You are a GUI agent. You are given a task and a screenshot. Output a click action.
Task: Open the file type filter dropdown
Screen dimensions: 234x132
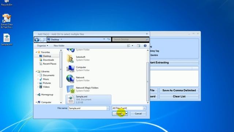click(x=144, y=108)
